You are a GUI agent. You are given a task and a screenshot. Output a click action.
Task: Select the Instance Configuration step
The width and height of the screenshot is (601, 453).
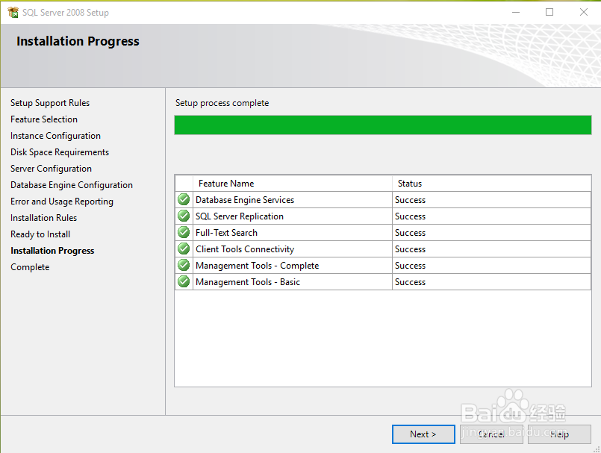(55, 136)
